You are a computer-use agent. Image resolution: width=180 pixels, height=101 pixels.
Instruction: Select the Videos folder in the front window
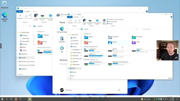143,42
